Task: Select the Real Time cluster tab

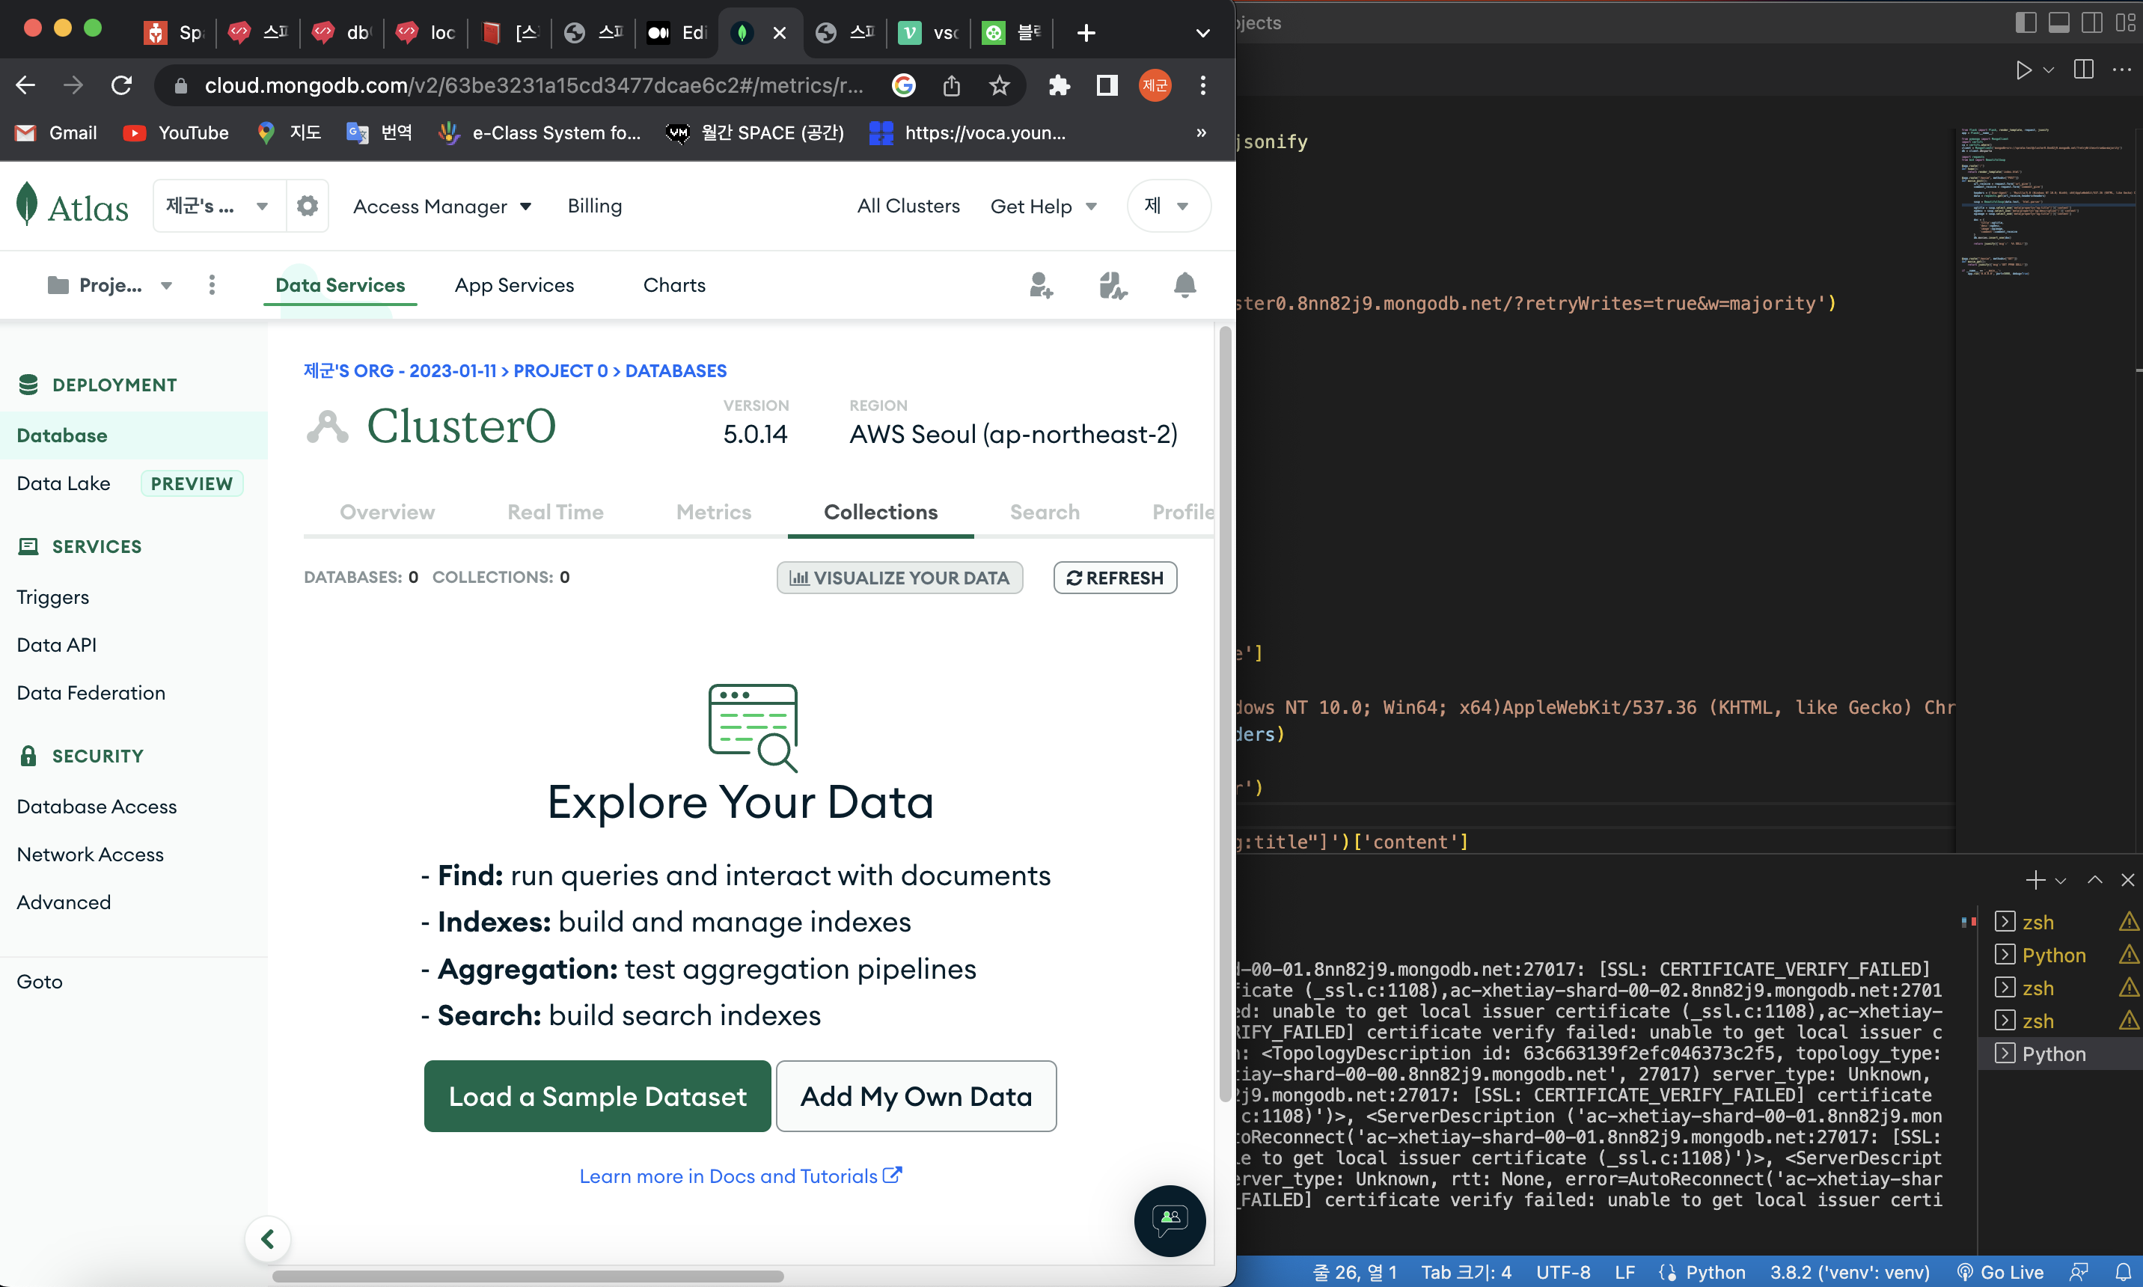Action: click(555, 513)
